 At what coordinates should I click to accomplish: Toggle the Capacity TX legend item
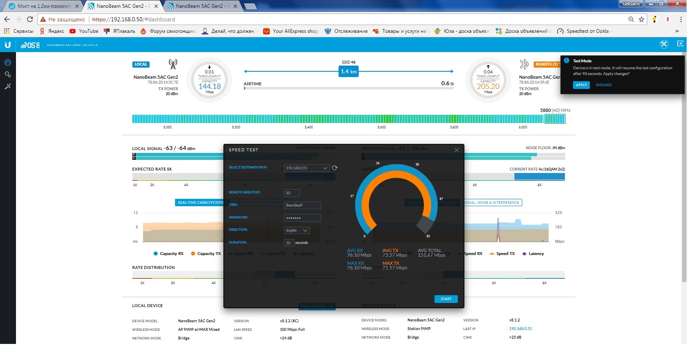click(x=206, y=254)
